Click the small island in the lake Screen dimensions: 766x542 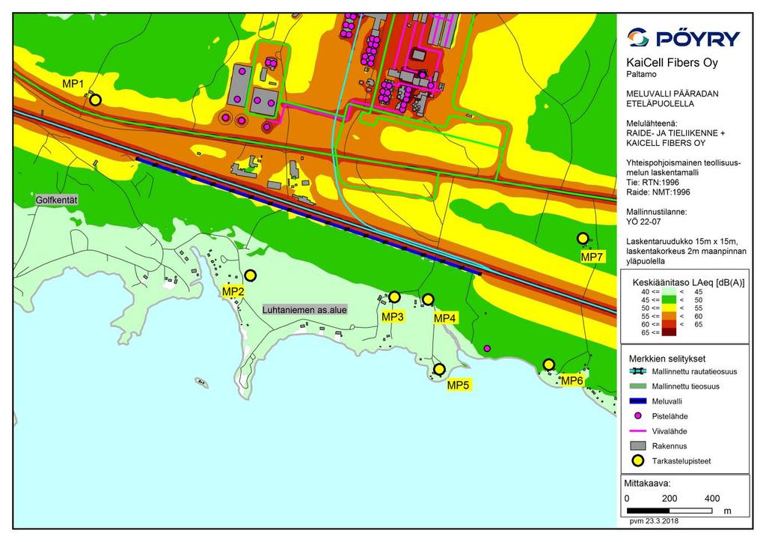pos(201,383)
